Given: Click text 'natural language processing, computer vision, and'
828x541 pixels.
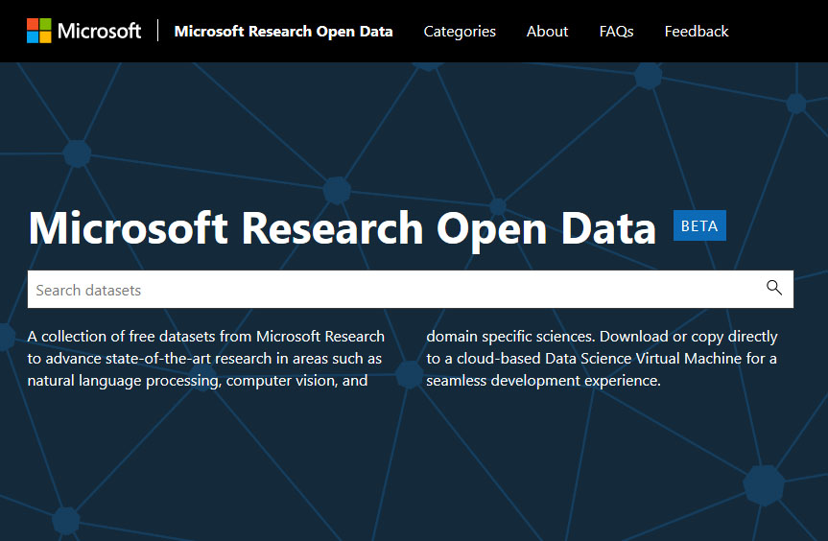Looking at the screenshot, I should point(198,381).
